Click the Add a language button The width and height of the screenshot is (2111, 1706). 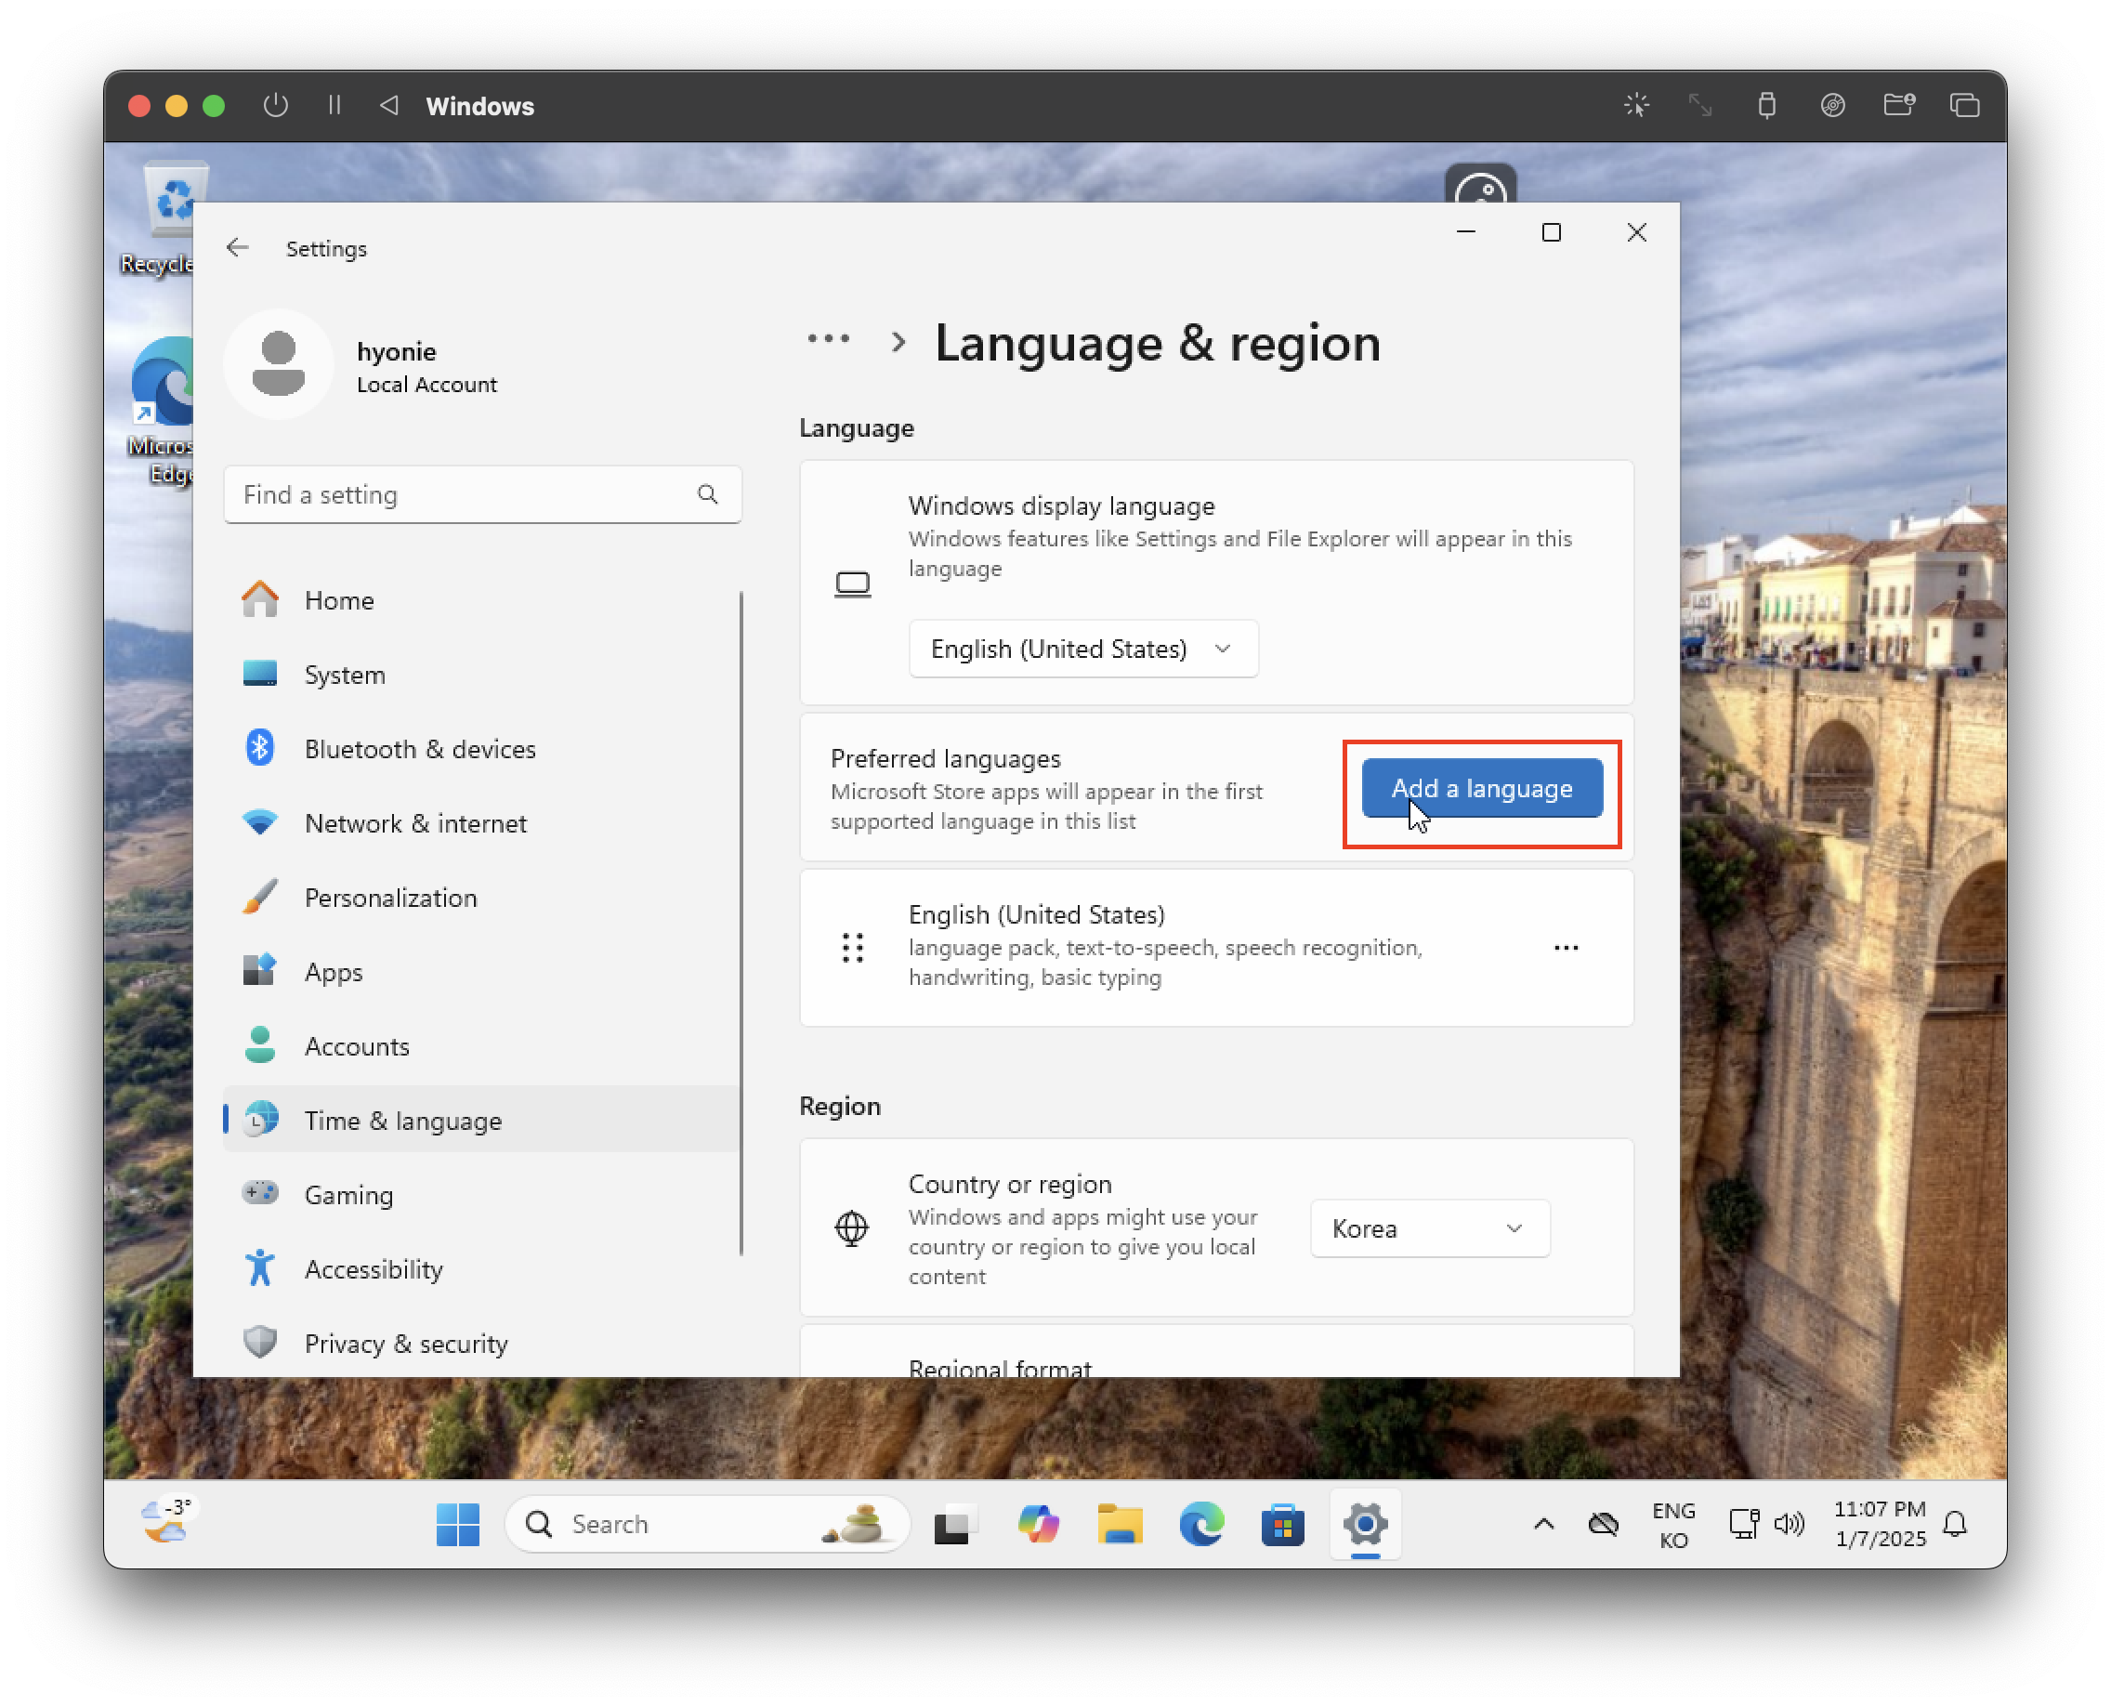(1481, 788)
